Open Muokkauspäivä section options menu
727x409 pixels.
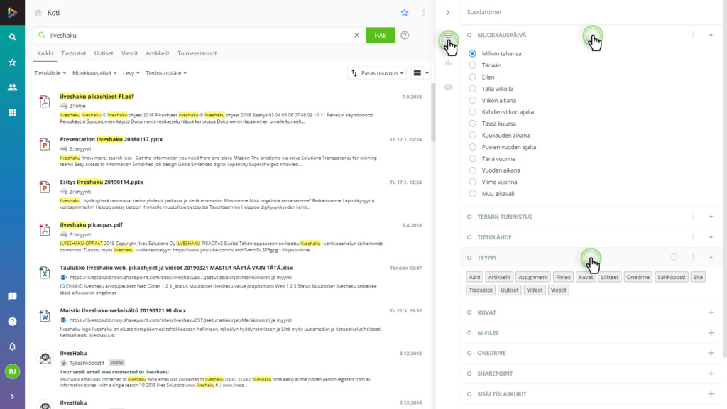pos(693,35)
